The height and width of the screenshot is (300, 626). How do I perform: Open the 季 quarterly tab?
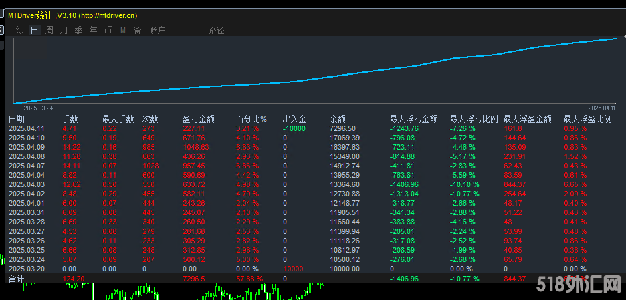pos(79,30)
